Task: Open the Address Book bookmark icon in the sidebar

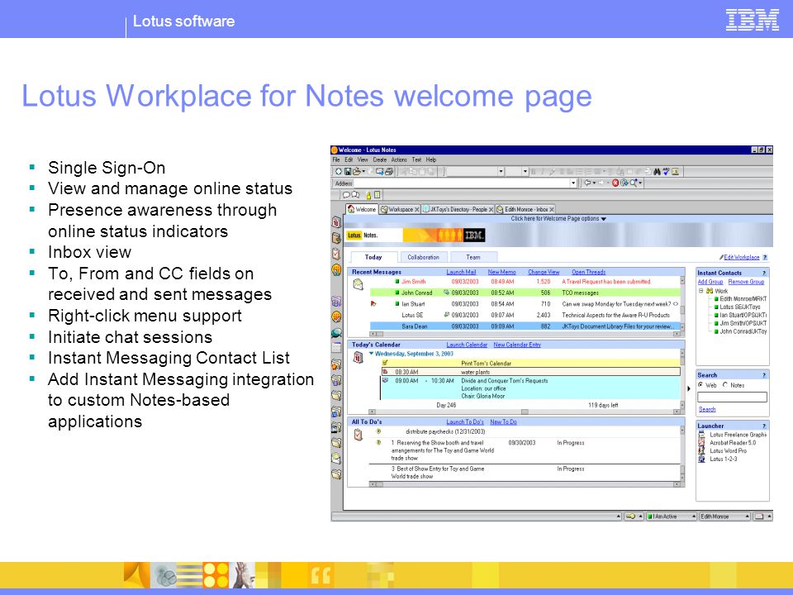Action: click(x=336, y=238)
